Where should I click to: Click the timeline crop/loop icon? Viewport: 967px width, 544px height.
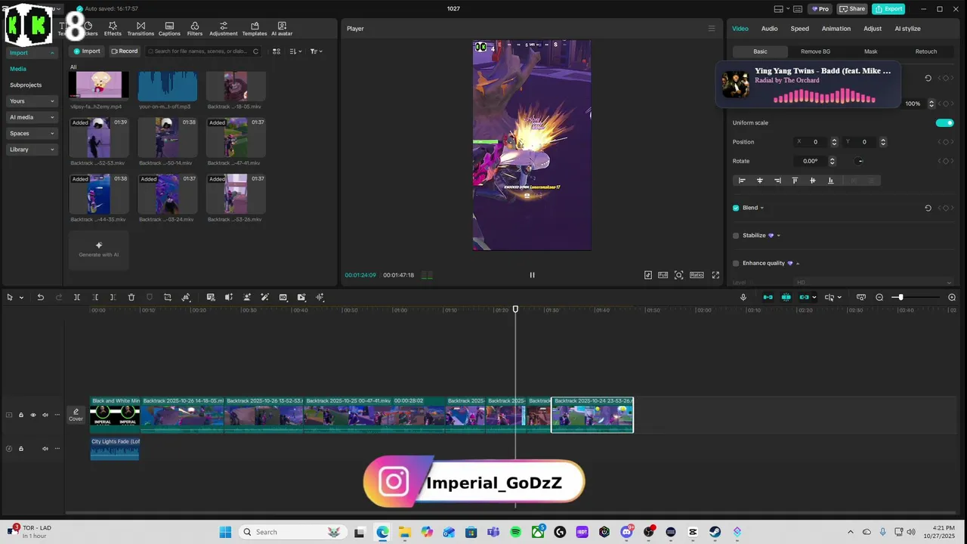pyautogui.click(x=168, y=298)
